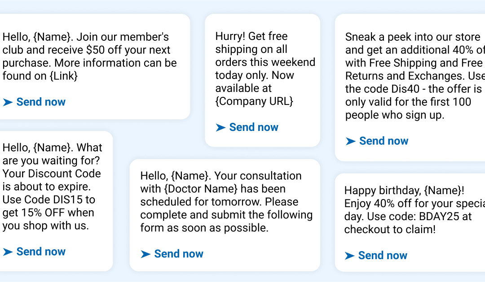The image size is (485, 282).
Task: Click the "Hurry! Get free" message text
Action: (x=251, y=36)
